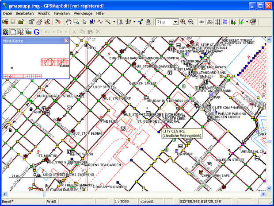Image resolution: width=274 pixels, height=206 pixels.
Task: Toggle the 'ab' show labels button
Action: (x=202, y=22)
